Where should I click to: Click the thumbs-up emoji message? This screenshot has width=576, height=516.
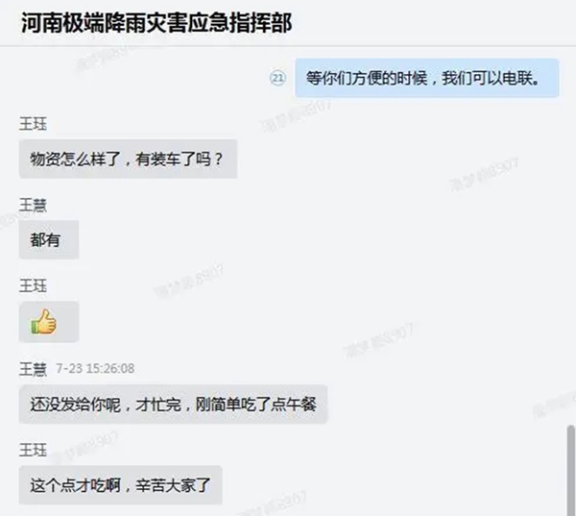point(49,322)
